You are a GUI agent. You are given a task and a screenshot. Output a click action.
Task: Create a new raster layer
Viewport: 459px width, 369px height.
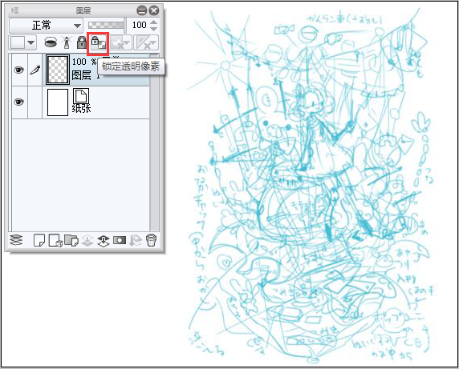click(39, 241)
